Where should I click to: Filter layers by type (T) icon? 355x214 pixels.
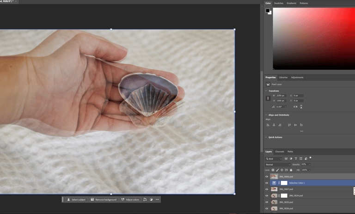(x=296, y=159)
